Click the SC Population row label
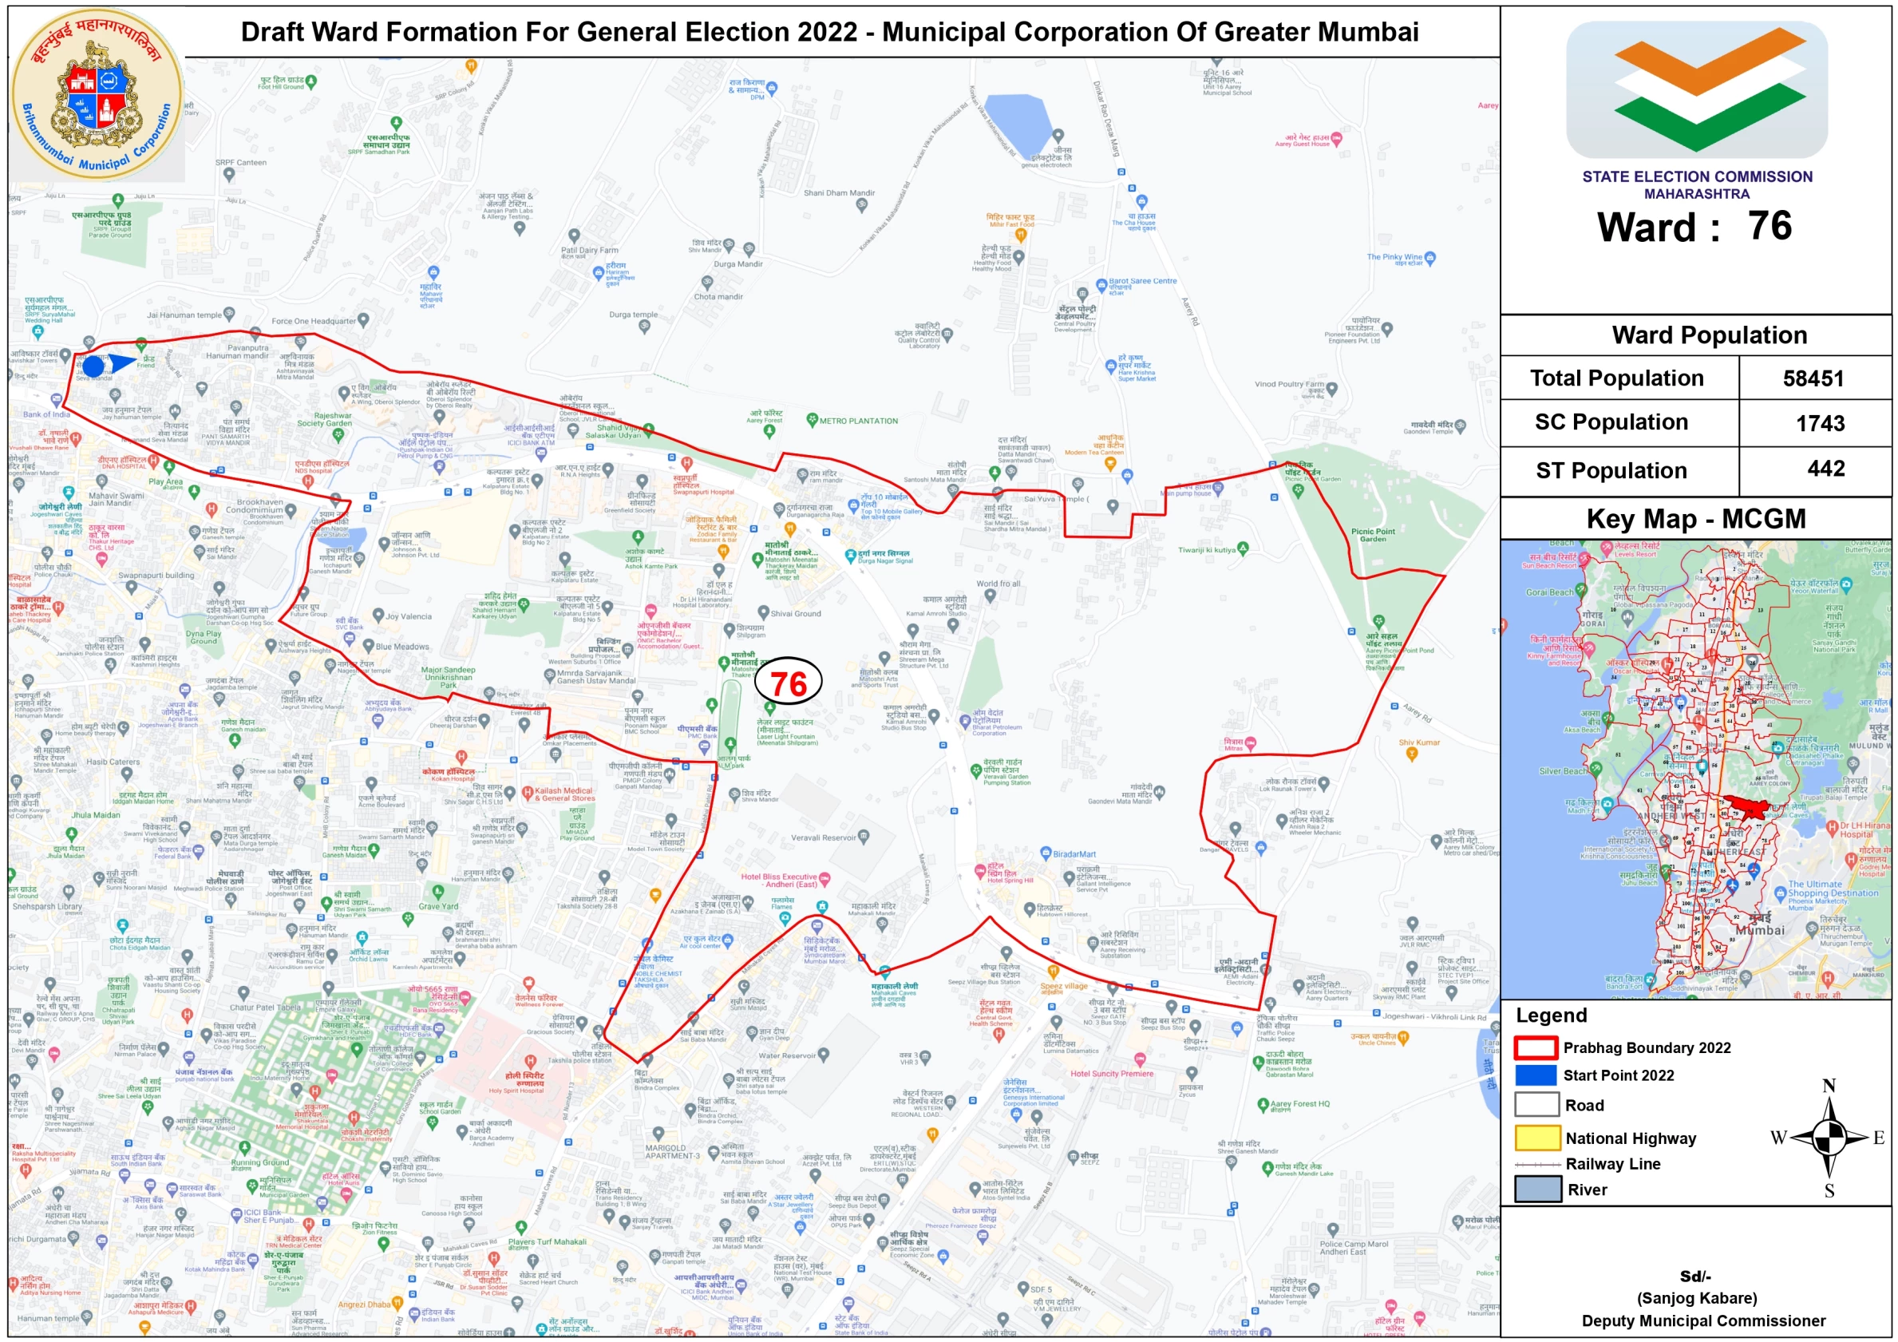This screenshot has width=1898, height=1342. click(1611, 422)
